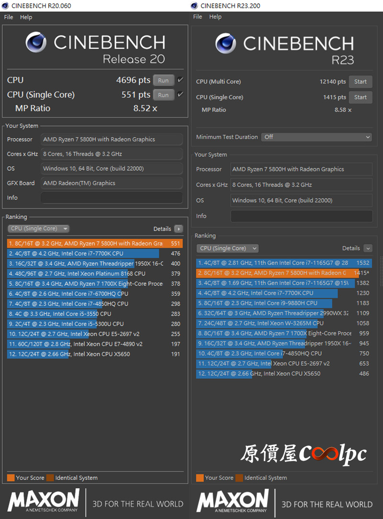This screenshot has height=519, width=383.
Task: Click the R20 Details arrow button
Action: click(179, 229)
